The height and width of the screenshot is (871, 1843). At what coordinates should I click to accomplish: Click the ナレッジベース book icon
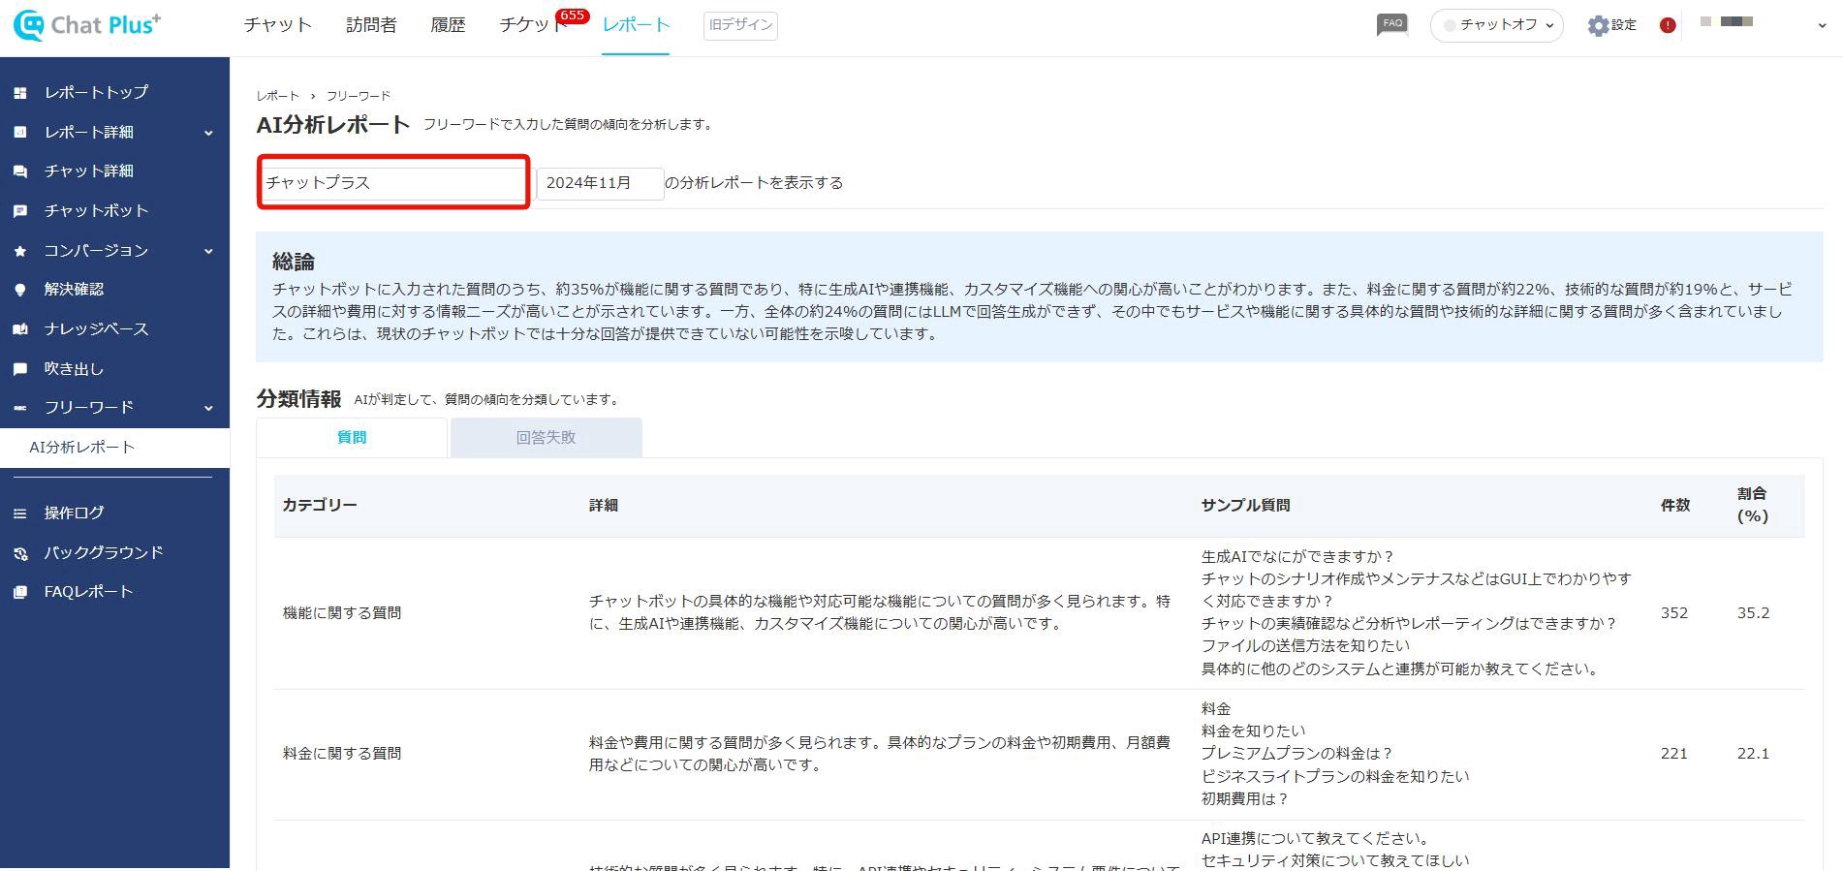(19, 329)
